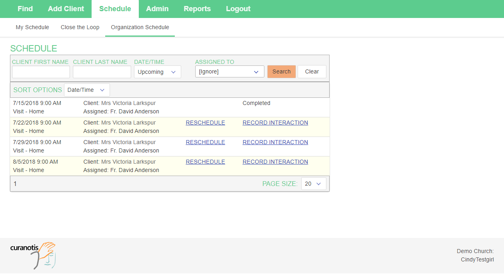Click into the Client Last Name field
The width and height of the screenshot is (504, 277).
coord(102,72)
